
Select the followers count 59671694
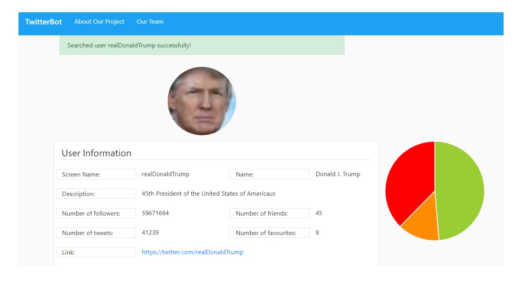pos(155,213)
